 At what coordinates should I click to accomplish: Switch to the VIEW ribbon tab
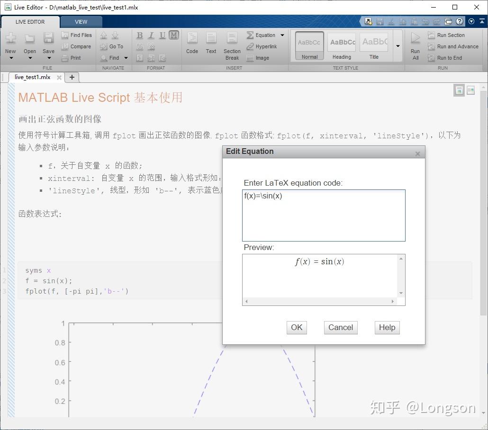pyautogui.click(x=81, y=21)
